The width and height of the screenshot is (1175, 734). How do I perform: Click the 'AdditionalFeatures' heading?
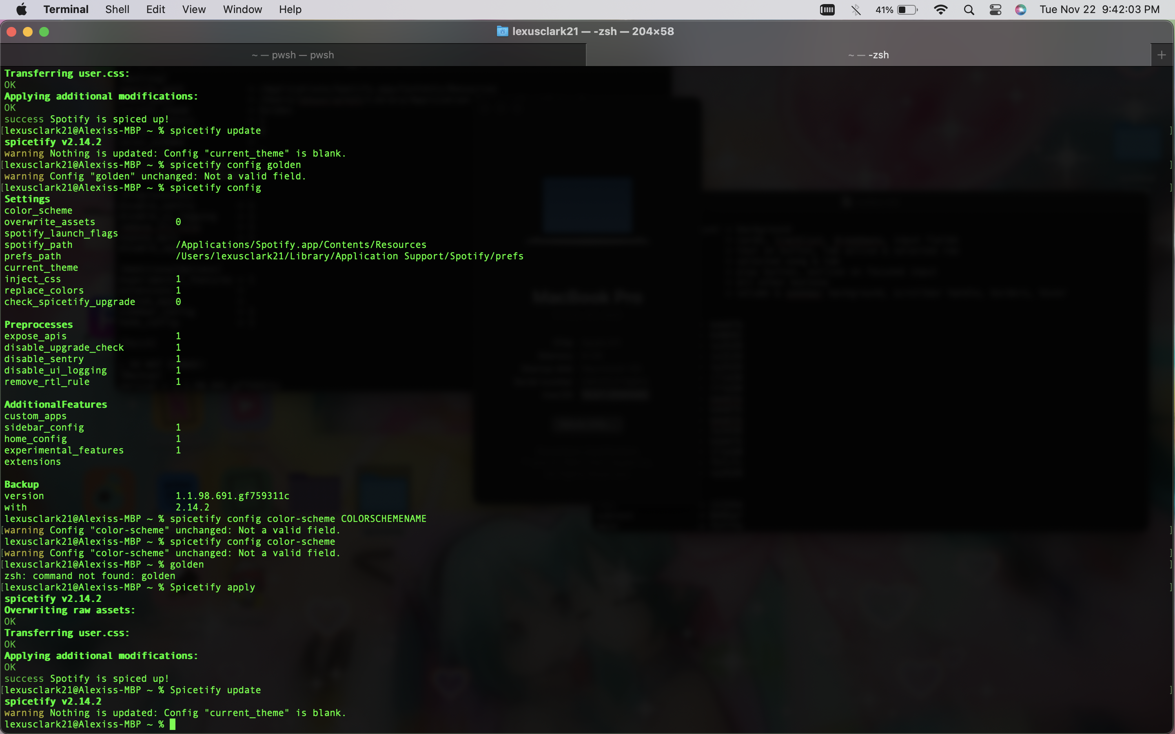[x=55, y=405]
